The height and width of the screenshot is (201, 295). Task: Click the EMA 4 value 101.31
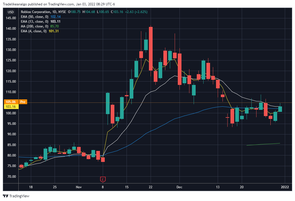(x=54, y=31)
